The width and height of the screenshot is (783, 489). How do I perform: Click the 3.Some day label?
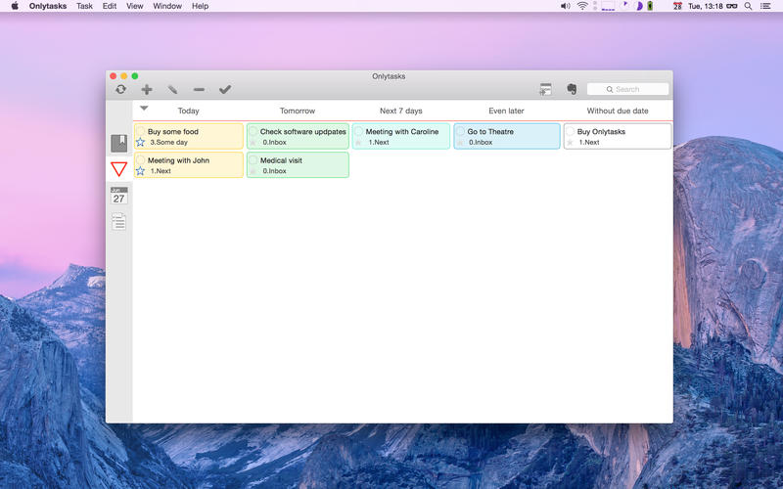[168, 142]
